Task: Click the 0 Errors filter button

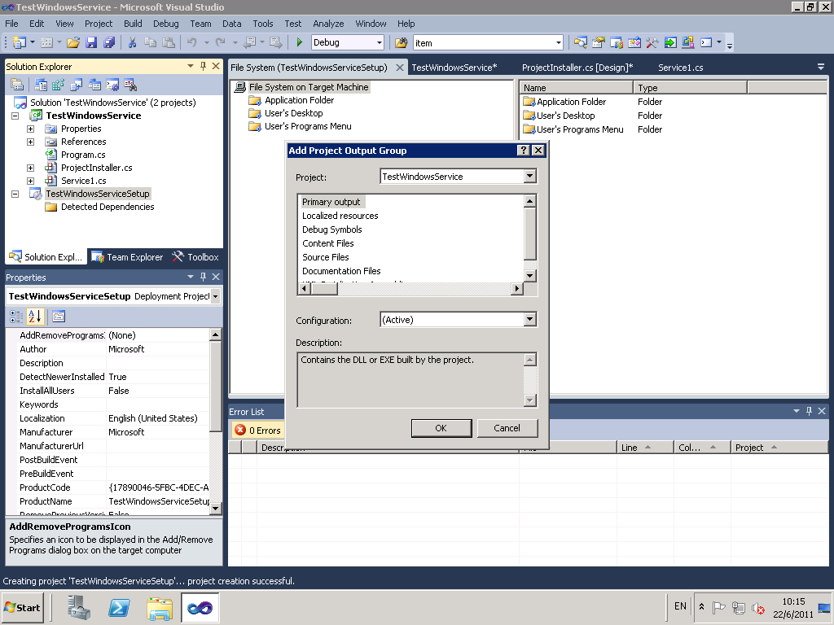Action: (x=258, y=431)
